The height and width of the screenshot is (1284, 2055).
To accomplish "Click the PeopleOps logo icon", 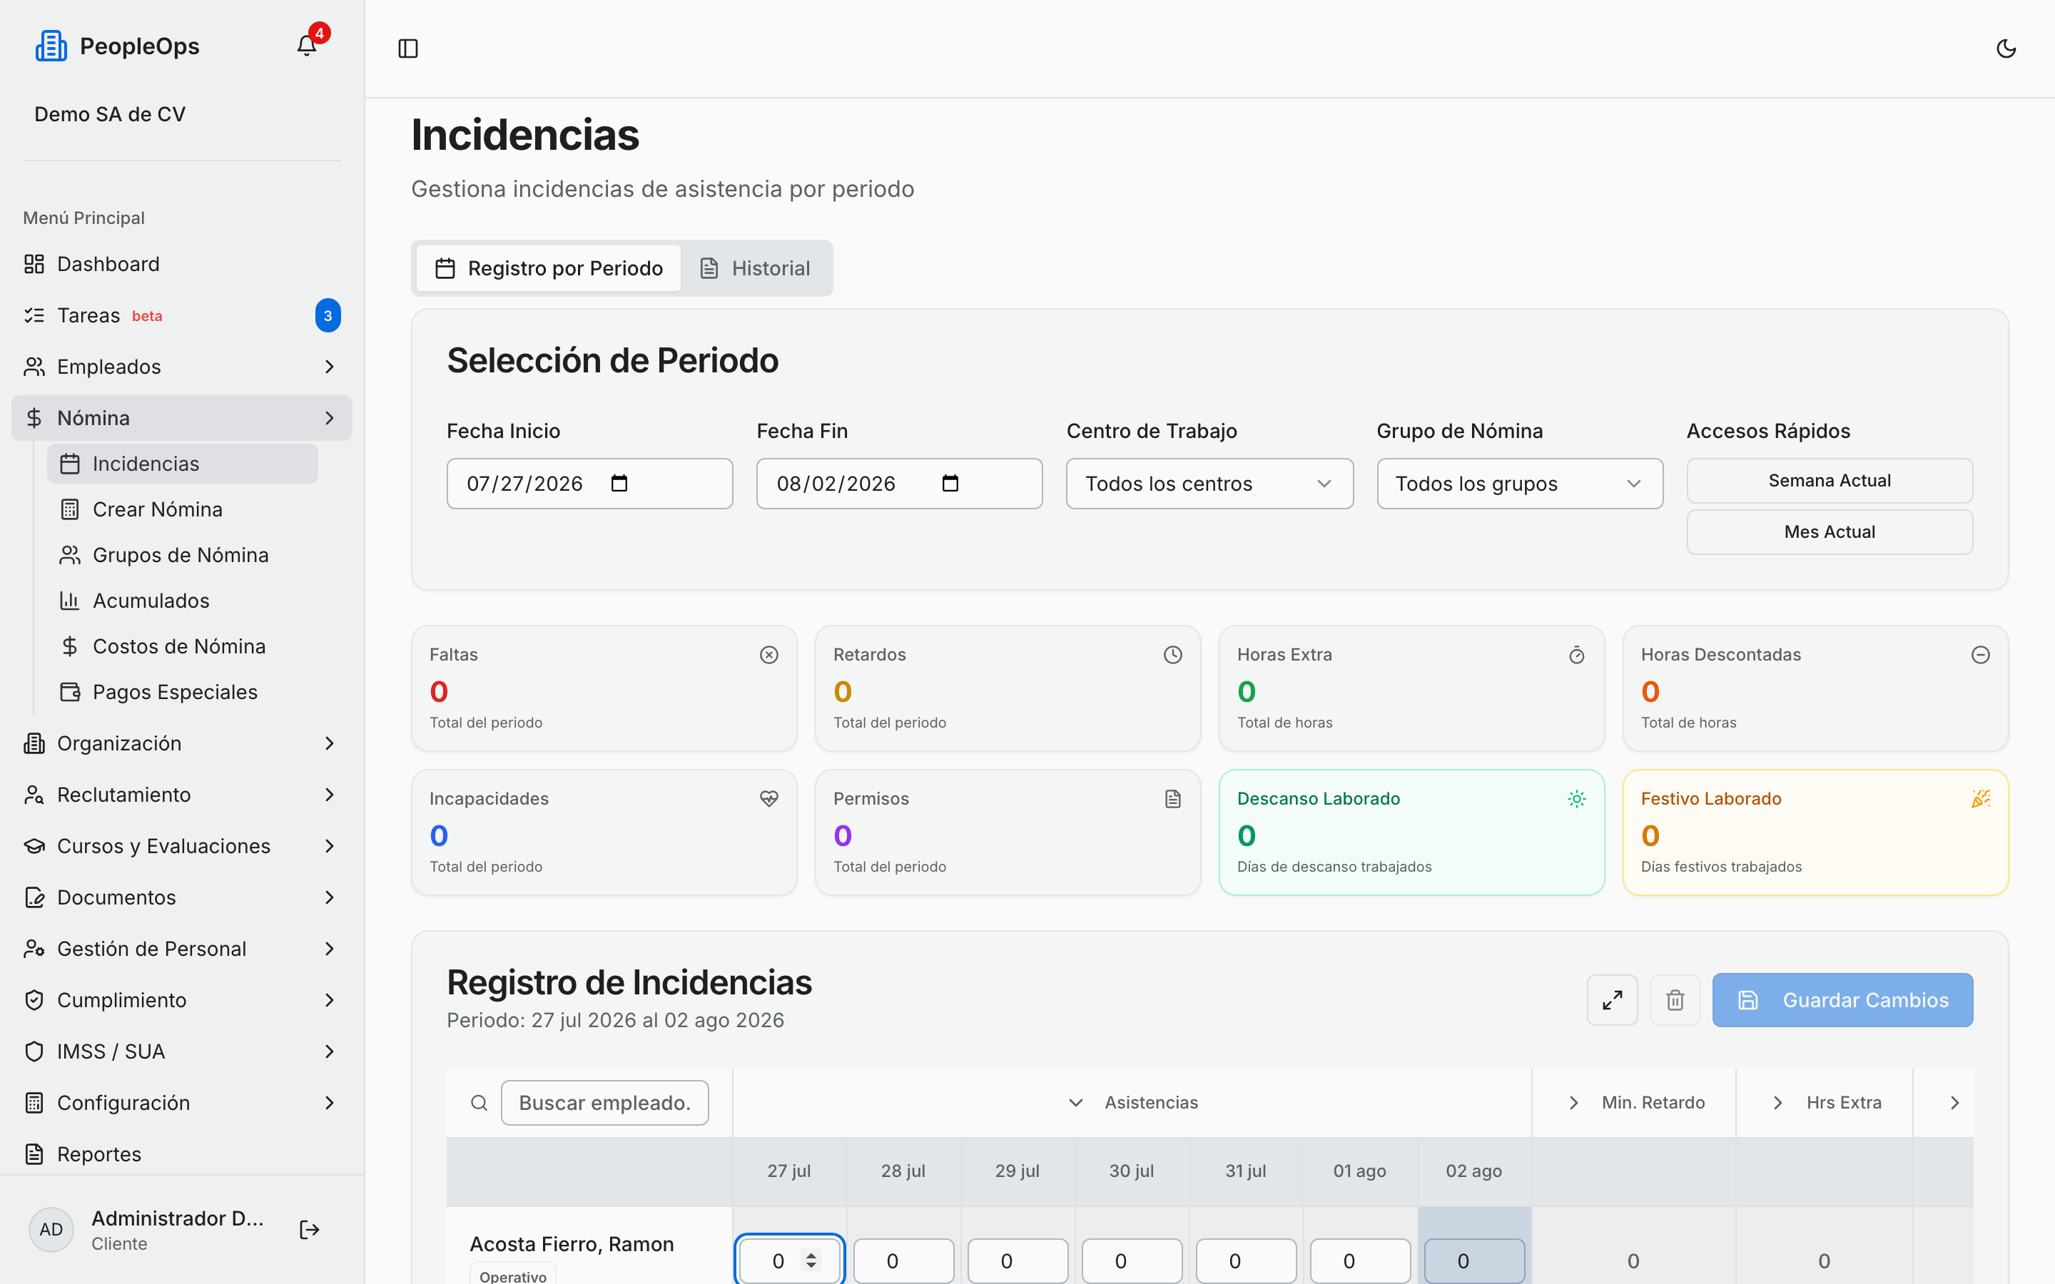I will [x=51, y=46].
